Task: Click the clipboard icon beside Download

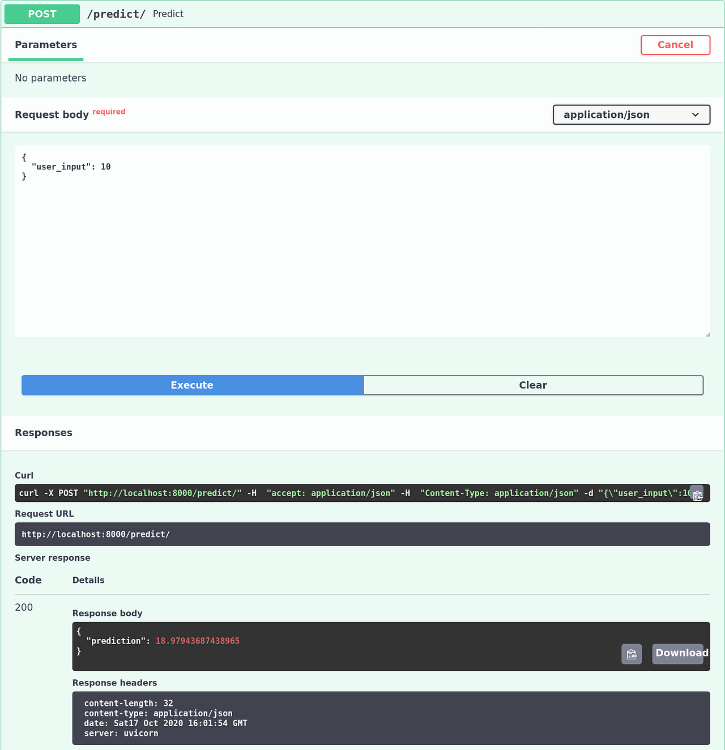Action: click(632, 654)
